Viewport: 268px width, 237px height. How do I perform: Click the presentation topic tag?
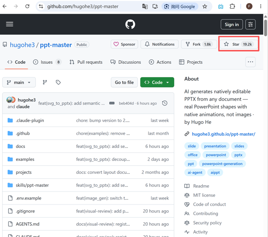(215, 146)
